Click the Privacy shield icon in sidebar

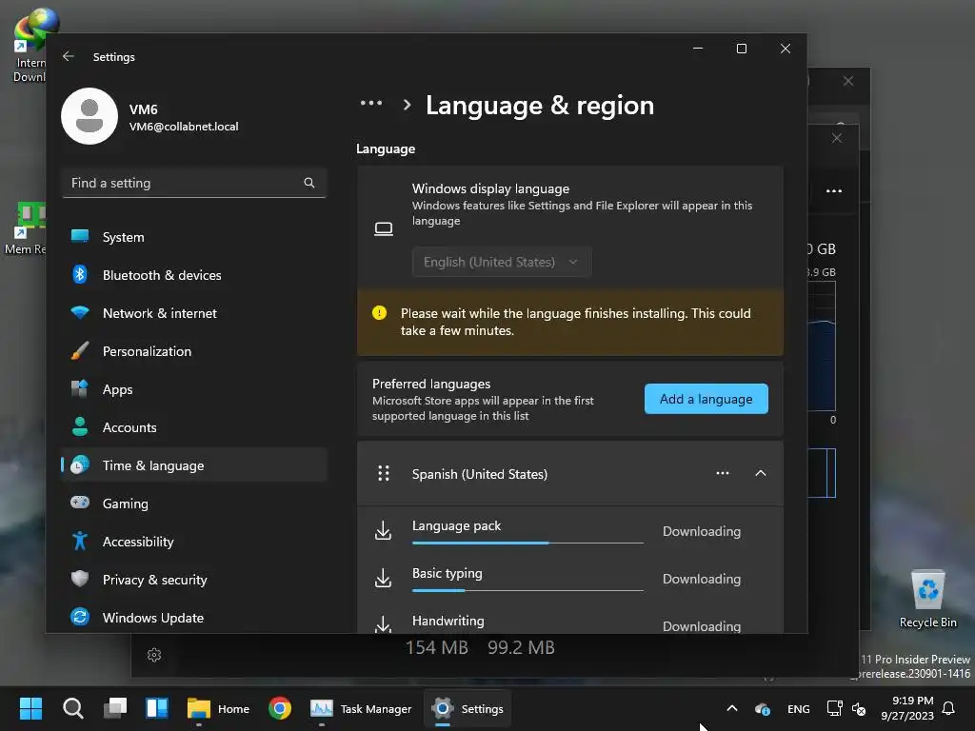(80, 579)
